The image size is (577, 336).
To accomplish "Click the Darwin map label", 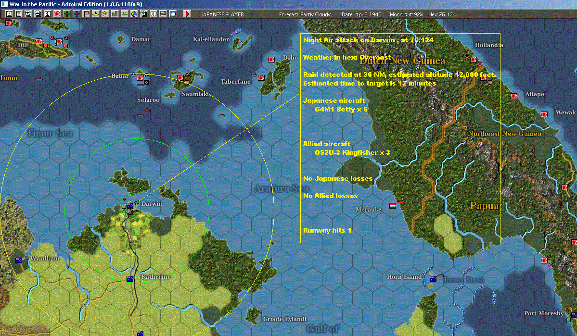I will click(x=152, y=204).
